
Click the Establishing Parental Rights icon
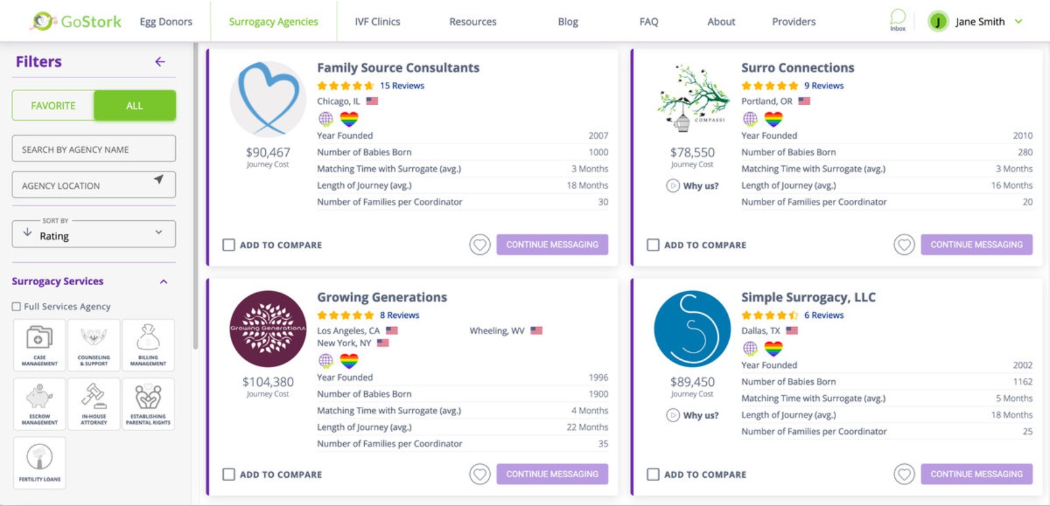(147, 402)
